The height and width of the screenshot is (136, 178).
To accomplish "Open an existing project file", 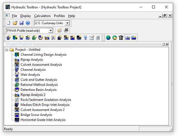I will (15, 23).
